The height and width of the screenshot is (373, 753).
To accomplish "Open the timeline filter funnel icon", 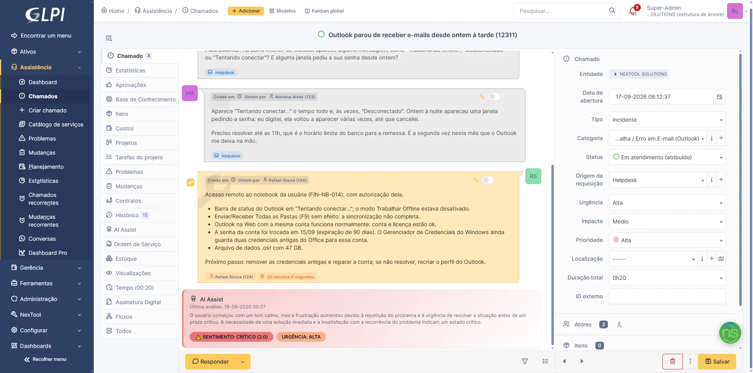I will [x=525, y=361].
